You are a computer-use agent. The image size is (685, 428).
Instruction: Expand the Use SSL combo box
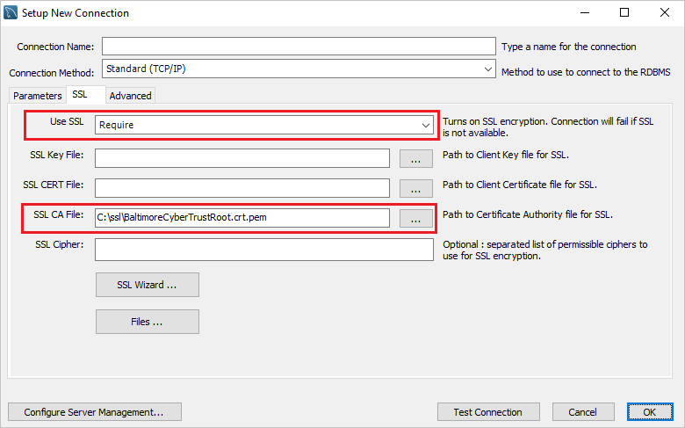[264, 125]
